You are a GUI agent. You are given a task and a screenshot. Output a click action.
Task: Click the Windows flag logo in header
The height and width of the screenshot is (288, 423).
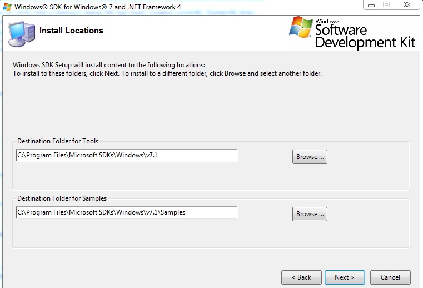(x=301, y=27)
